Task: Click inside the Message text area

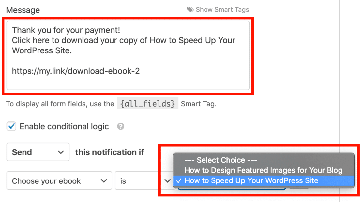Action: (128, 55)
